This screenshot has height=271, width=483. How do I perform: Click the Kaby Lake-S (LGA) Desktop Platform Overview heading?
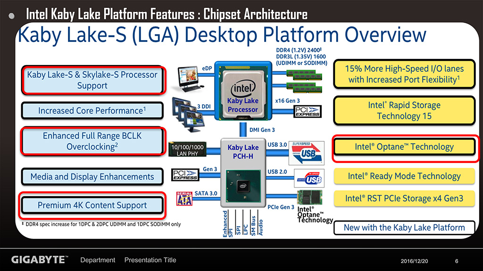[222, 34]
